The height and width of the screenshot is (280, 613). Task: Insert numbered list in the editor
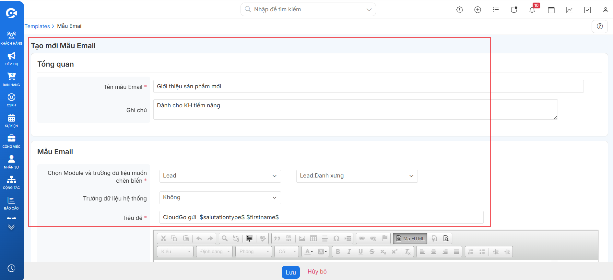point(471,252)
